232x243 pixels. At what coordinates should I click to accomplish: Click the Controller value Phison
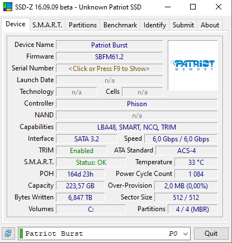pyautogui.click(x=137, y=104)
